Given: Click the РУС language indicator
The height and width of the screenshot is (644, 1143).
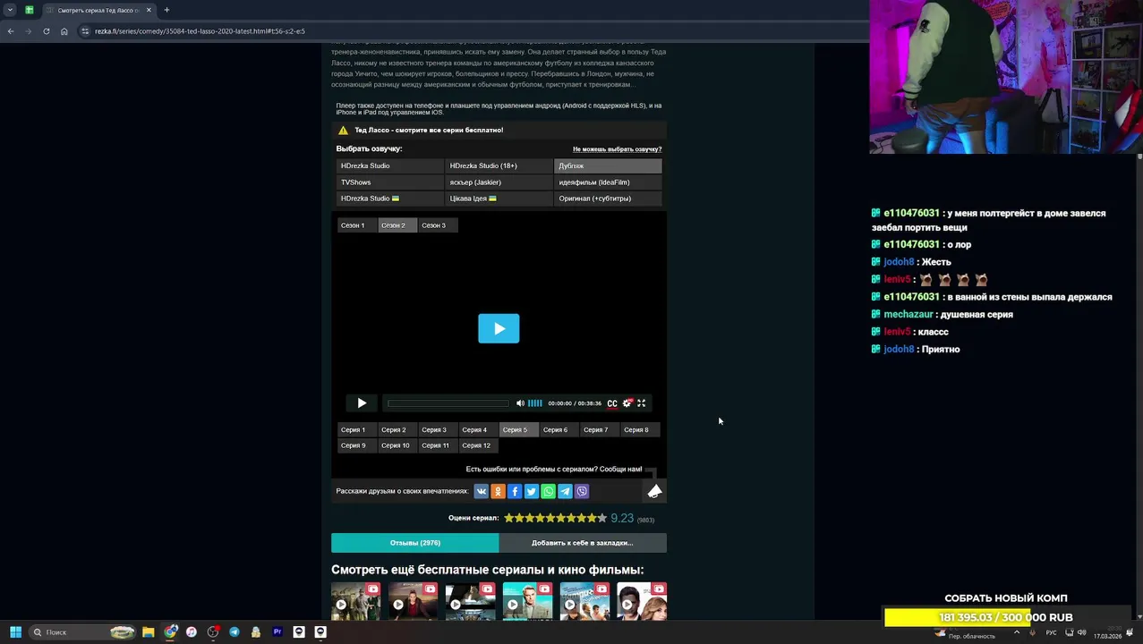Looking at the screenshot, I should click(1052, 633).
